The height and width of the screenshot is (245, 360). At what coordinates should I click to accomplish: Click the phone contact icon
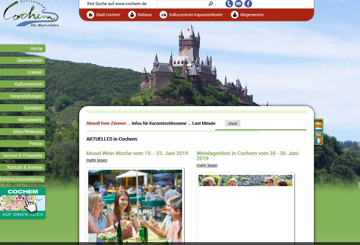tap(229, 4)
